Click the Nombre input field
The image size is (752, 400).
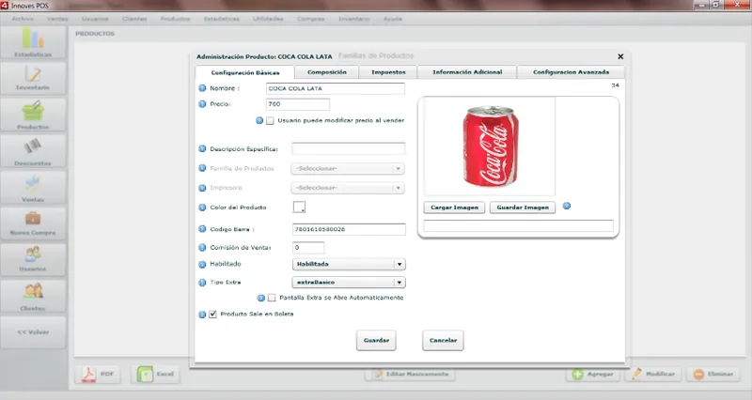tap(336, 88)
